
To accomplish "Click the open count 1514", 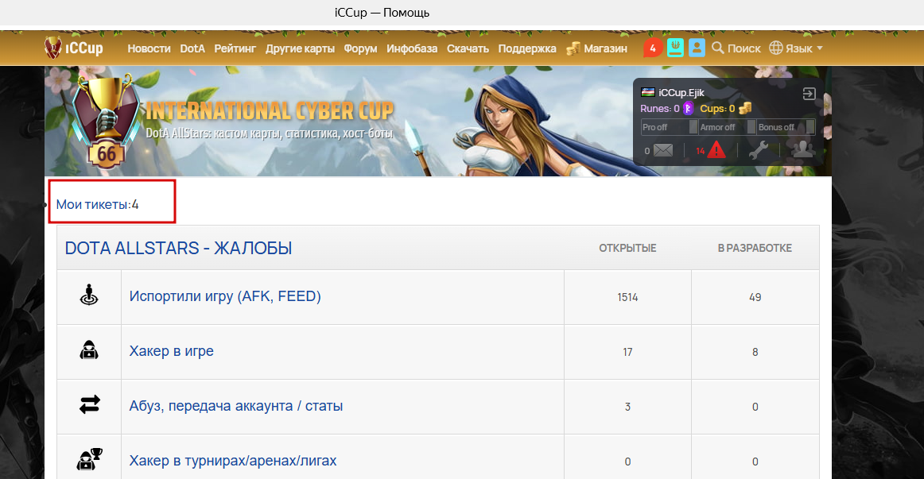I will [x=627, y=297].
